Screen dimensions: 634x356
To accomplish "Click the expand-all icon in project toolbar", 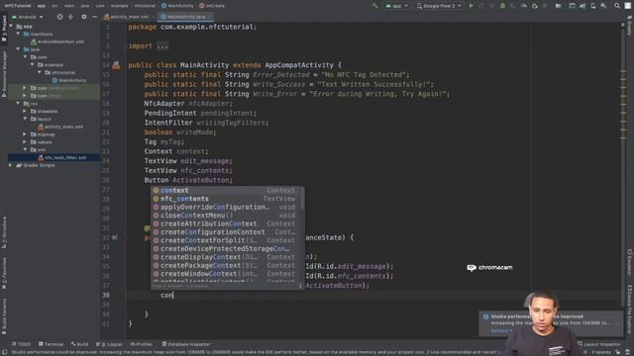I will pos(70,17).
